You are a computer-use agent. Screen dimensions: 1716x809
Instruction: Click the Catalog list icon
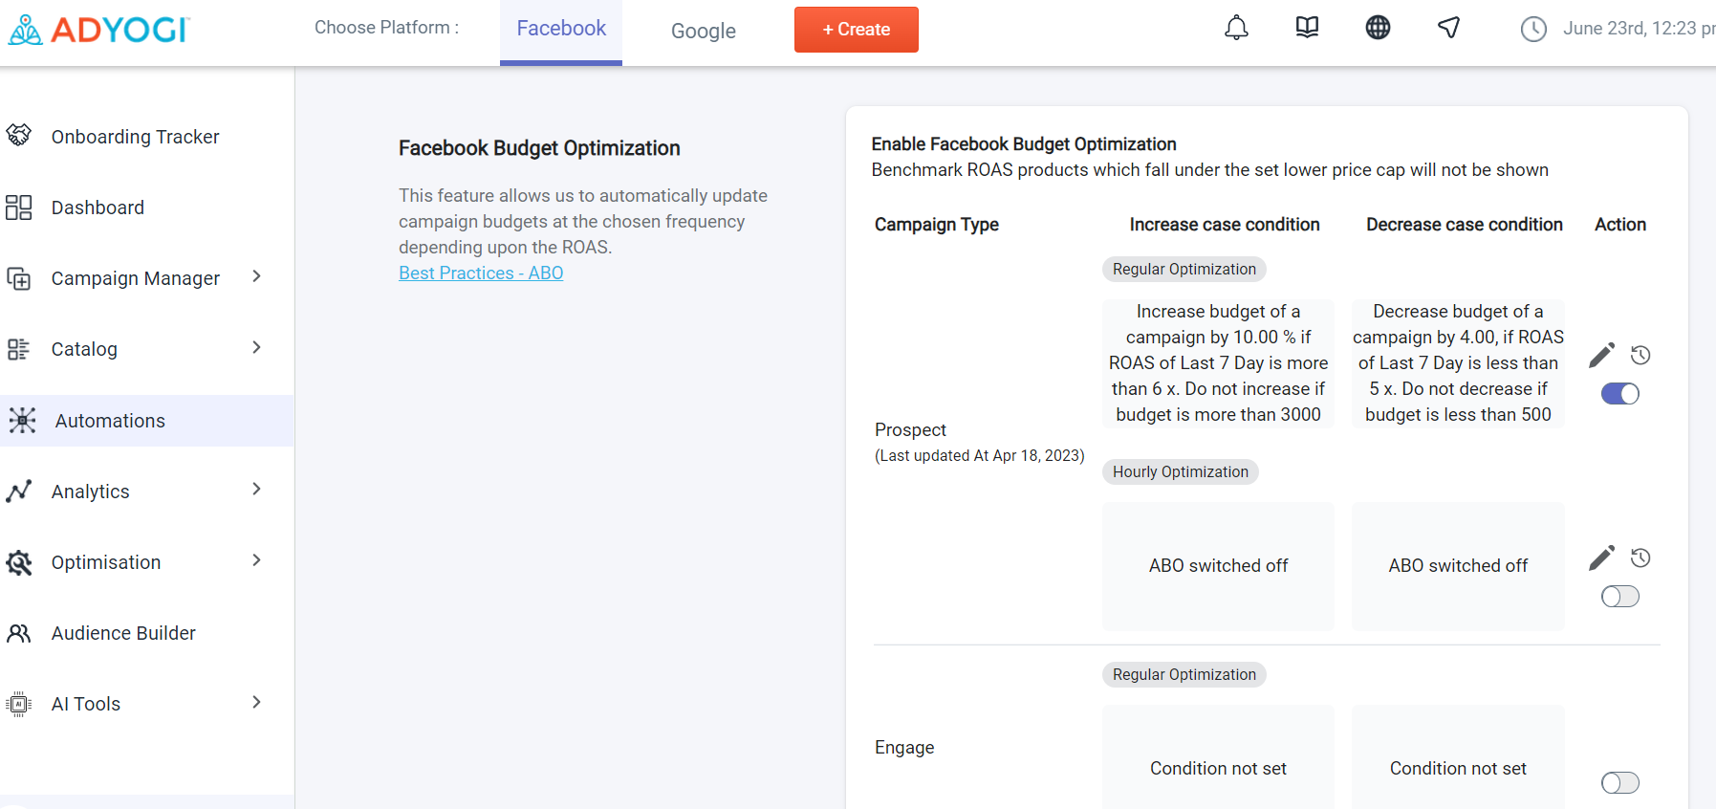[x=19, y=349]
